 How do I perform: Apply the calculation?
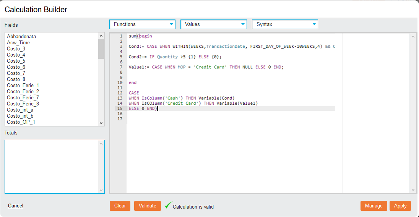tap(400, 206)
